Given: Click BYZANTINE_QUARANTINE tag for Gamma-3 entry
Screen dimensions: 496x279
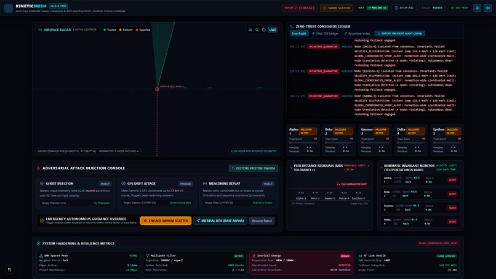Looking at the screenshot, I should point(323,96).
